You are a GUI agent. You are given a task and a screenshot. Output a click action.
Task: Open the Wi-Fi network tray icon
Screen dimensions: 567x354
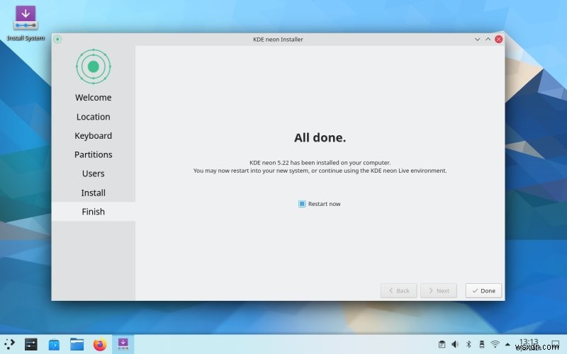pyautogui.click(x=495, y=344)
